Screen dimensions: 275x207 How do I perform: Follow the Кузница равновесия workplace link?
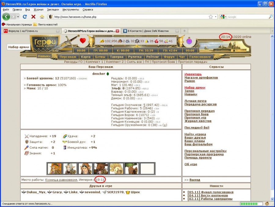pos(61,180)
